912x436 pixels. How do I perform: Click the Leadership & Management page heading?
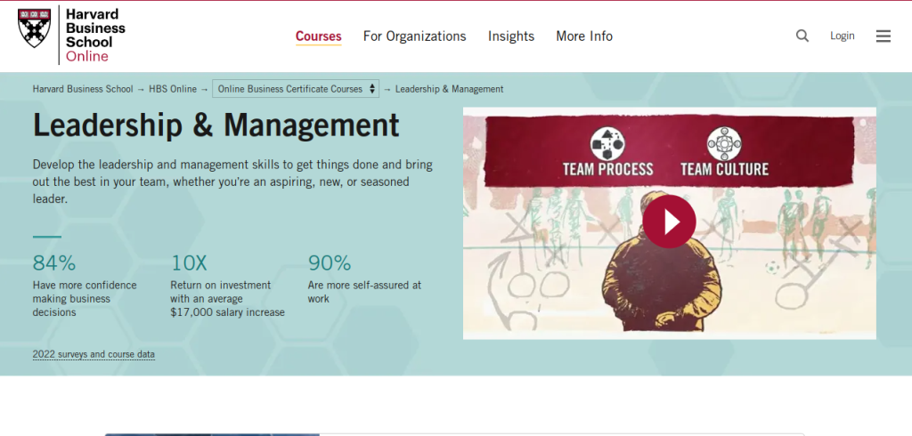[x=216, y=125]
